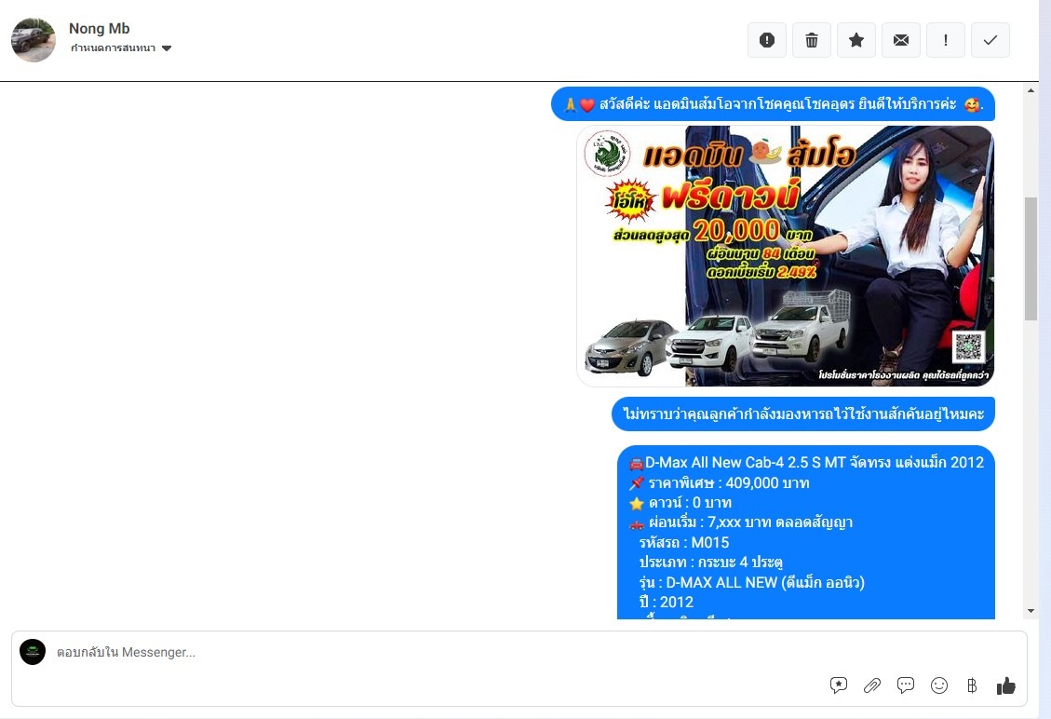Send a thumbs-up like
This screenshot has height=719, width=1051.
pyautogui.click(x=1005, y=685)
